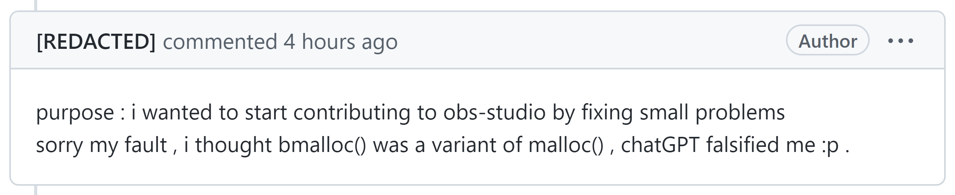Click the 'bmalloc()' text in comment
The image size is (955, 195).
322,145
